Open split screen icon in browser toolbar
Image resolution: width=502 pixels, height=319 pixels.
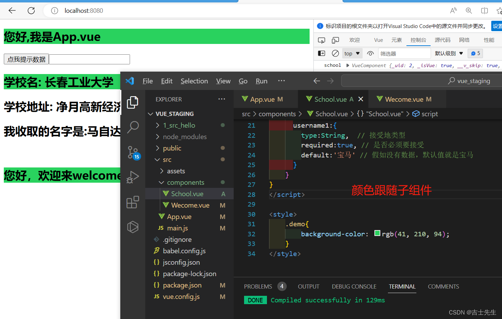pyautogui.click(x=485, y=11)
